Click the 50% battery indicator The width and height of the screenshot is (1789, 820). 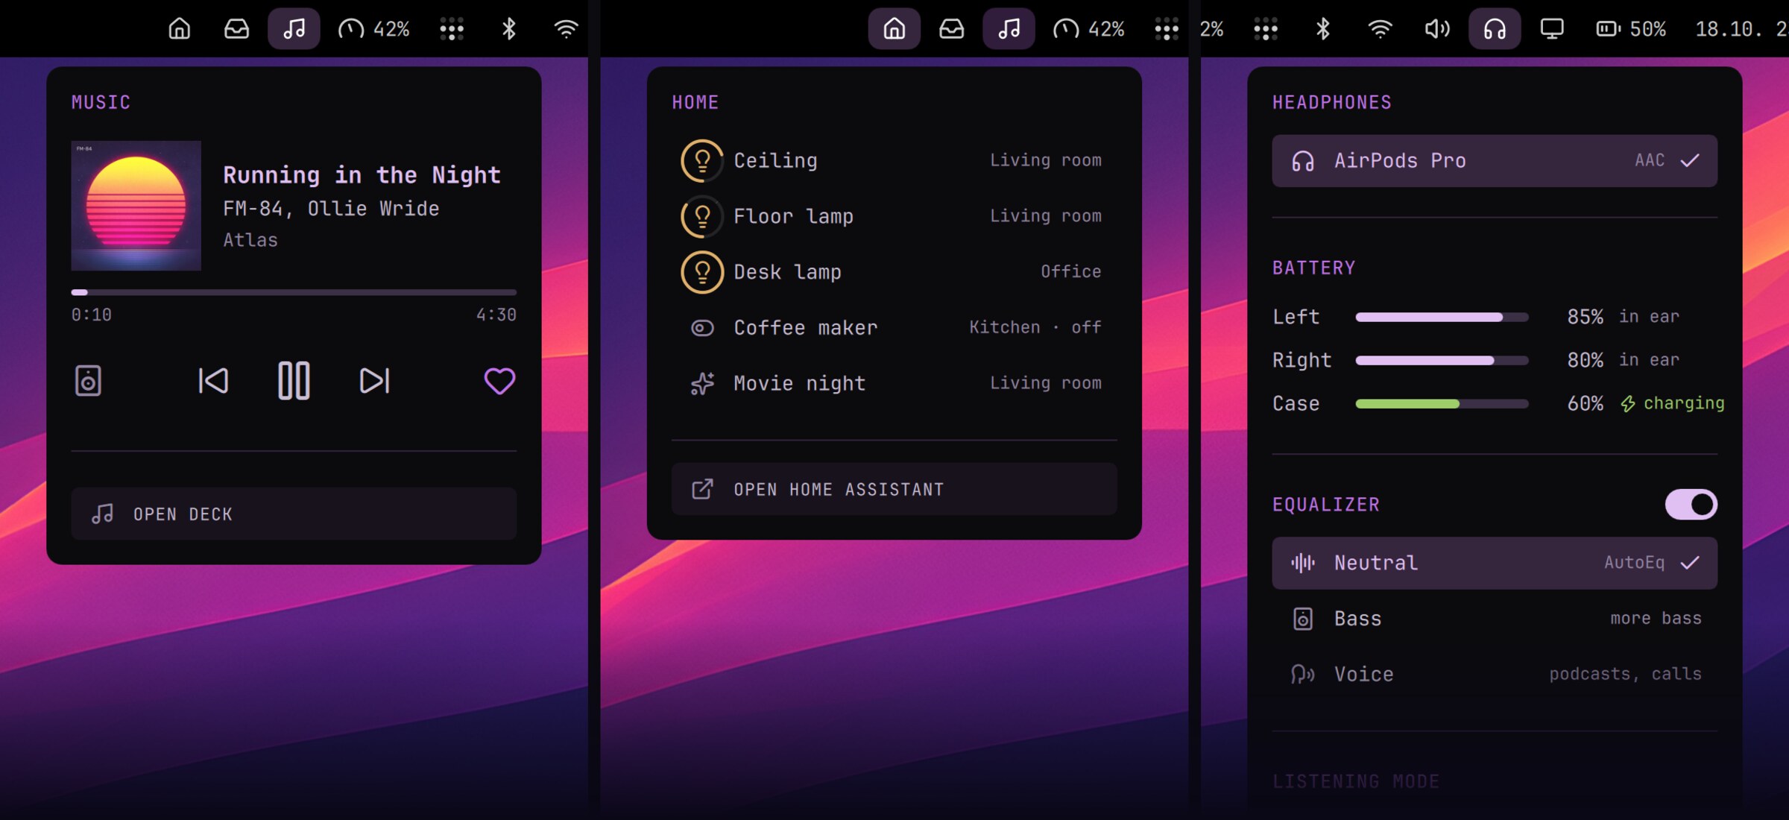1631,29
